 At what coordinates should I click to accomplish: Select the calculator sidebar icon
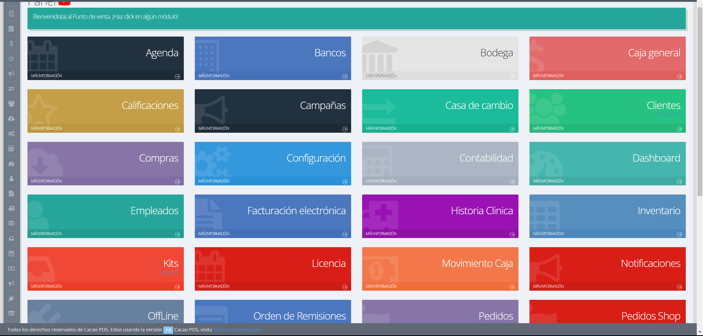(x=11, y=148)
